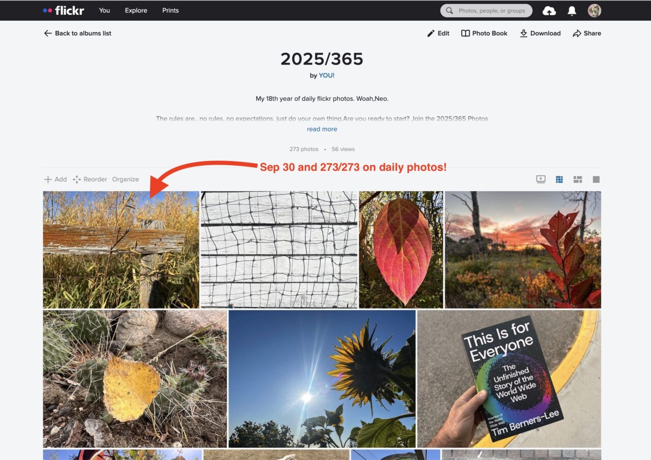Share the 2025/365 album

coord(587,33)
